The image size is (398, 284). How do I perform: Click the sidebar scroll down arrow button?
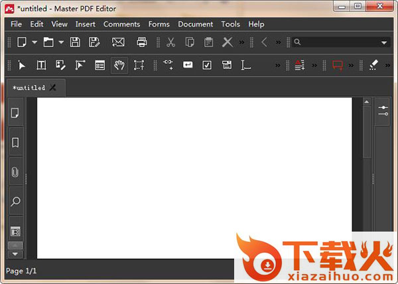coord(15,254)
